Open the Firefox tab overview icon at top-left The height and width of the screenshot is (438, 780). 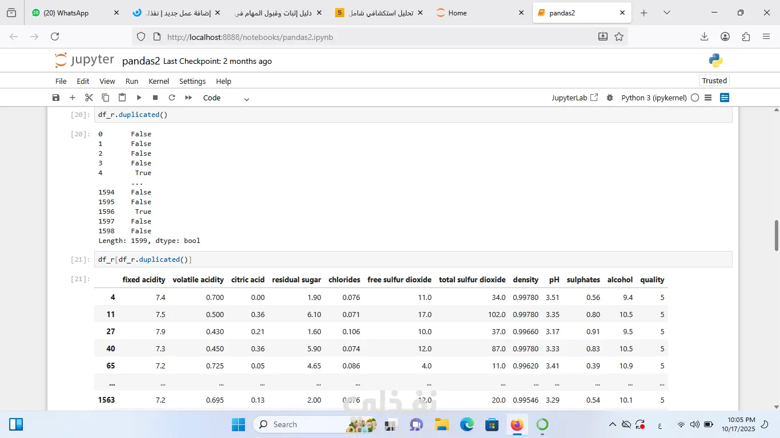11,13
